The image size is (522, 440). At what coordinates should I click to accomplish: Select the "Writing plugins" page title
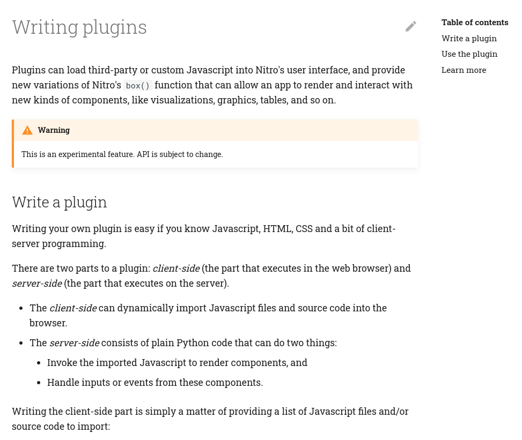(79, 27)
